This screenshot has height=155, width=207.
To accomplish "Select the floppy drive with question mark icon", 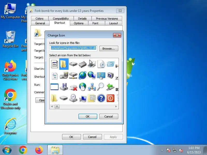I will coord(64,75).
